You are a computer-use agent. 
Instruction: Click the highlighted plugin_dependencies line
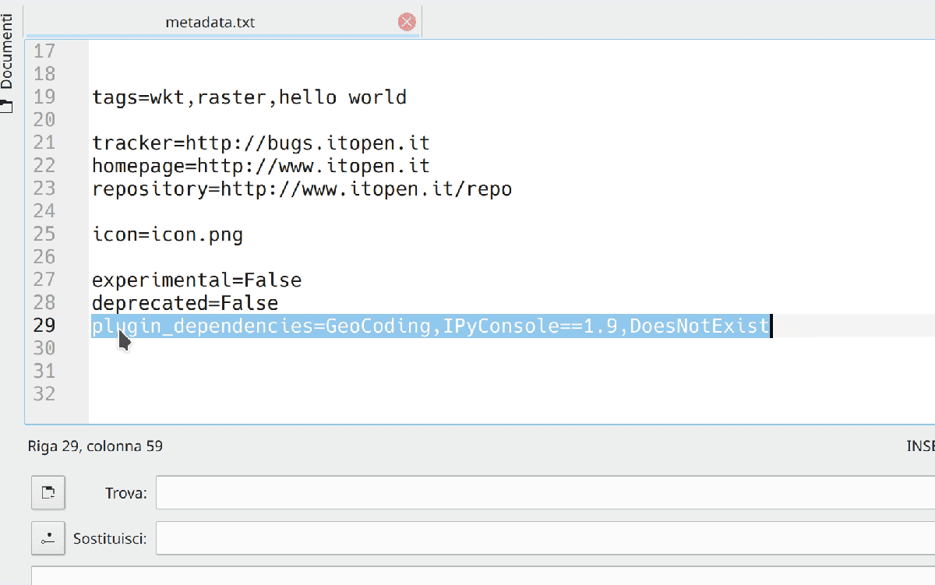[430, 326]
